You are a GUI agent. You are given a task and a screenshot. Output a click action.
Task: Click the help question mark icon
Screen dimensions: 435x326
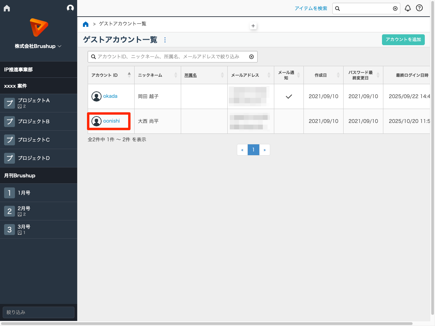[419, 8]
